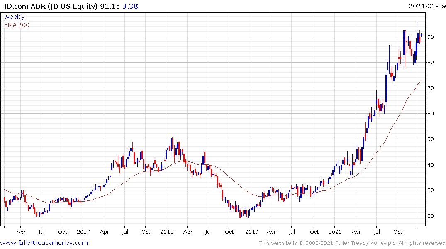This screenshot has width=446, height=249.
Task: Open the www.fullertreacymoney.com link
Action: pos(44,243)
